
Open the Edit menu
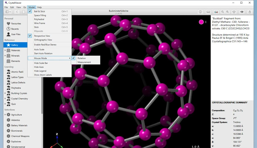coord(12,7)
